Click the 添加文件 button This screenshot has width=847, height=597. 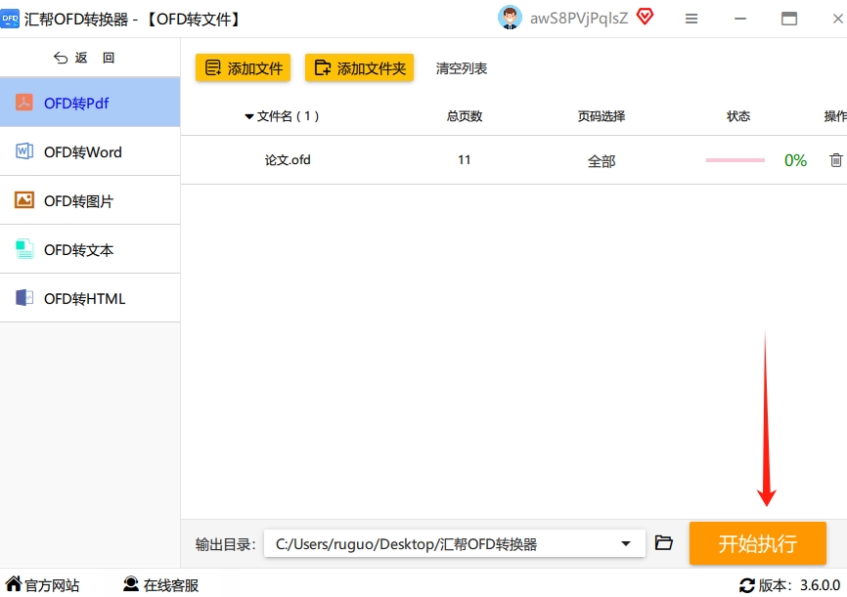point(244,68)
